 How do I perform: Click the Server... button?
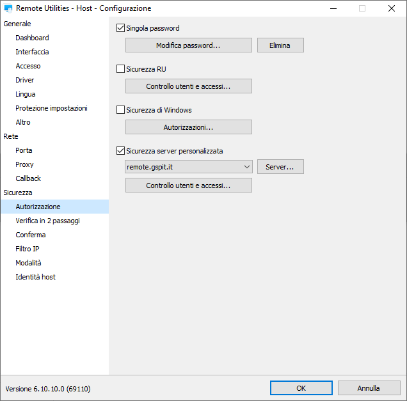tap(280, 167)
